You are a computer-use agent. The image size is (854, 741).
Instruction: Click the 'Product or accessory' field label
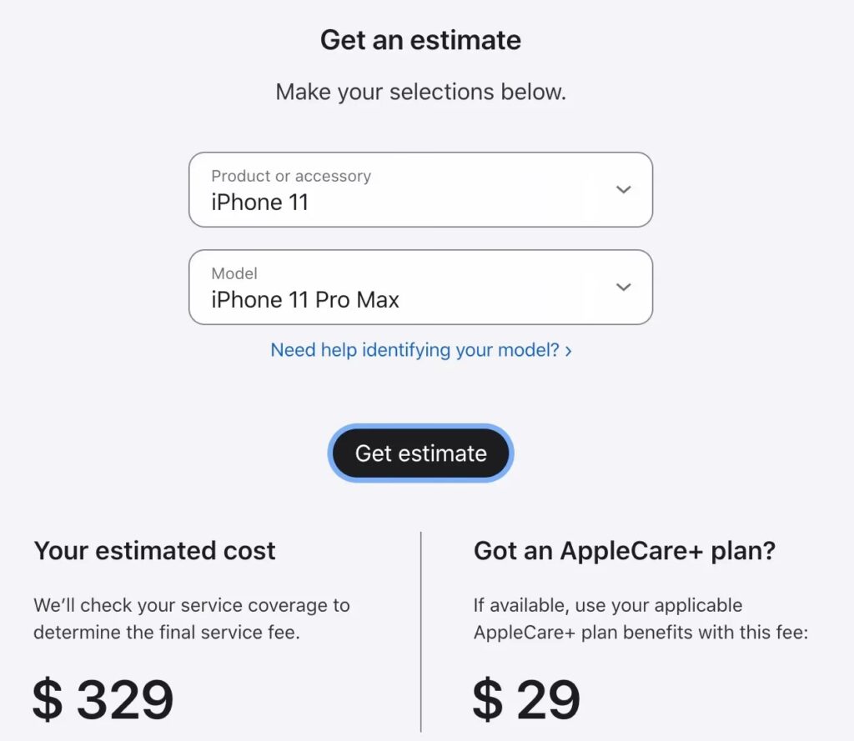[290, 176]
